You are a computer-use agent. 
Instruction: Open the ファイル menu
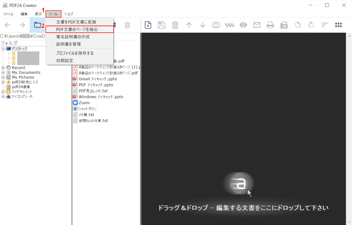tap(8, 14)
